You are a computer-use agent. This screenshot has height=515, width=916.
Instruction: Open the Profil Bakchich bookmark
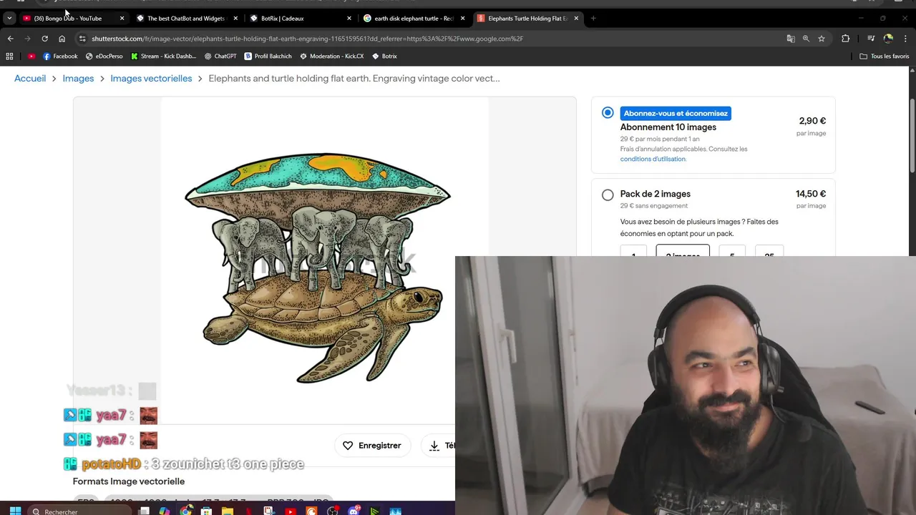pyautogui.click(x=268, y=56)
